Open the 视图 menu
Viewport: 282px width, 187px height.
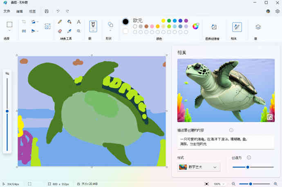32,11
